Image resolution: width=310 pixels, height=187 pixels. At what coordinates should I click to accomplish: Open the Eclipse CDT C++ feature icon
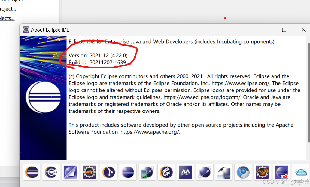(x=51, y=172)
